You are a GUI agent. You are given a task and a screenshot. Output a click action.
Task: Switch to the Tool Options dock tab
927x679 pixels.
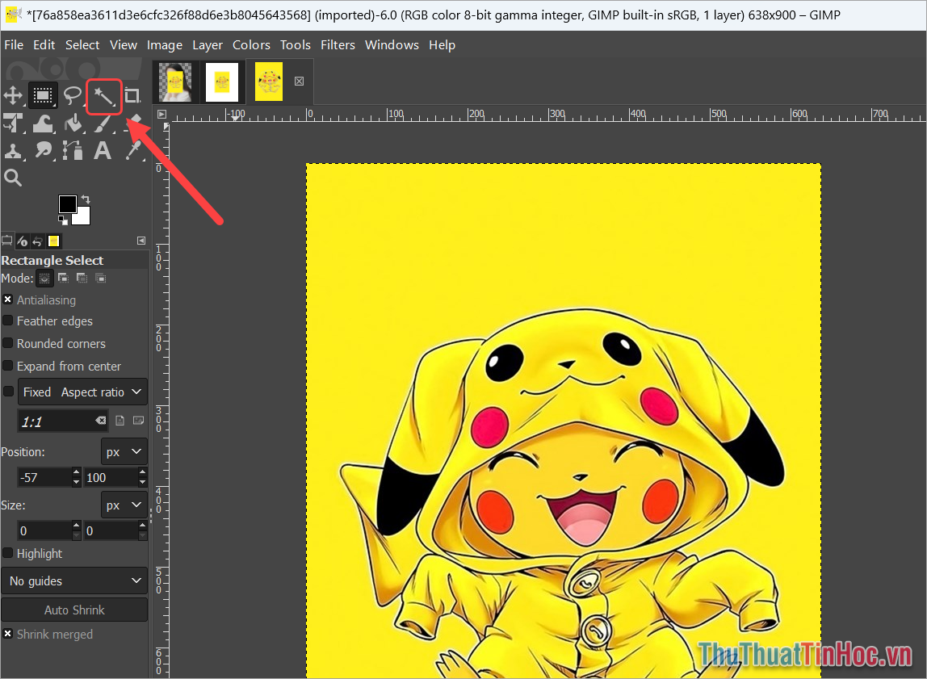(6, 241)
